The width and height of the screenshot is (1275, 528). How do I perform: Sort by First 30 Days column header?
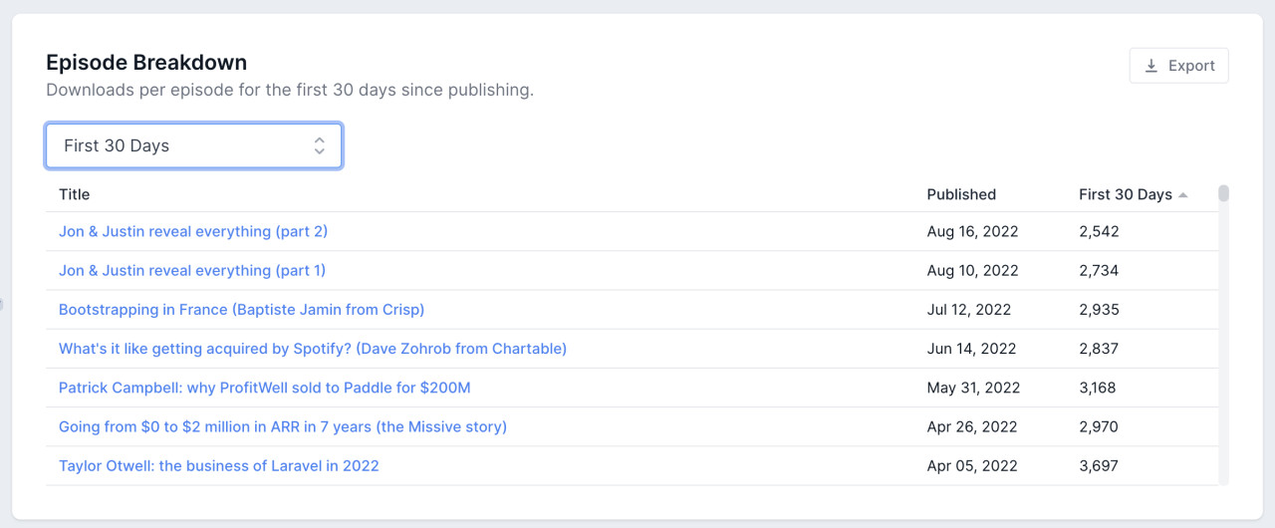click(1125, 194)
